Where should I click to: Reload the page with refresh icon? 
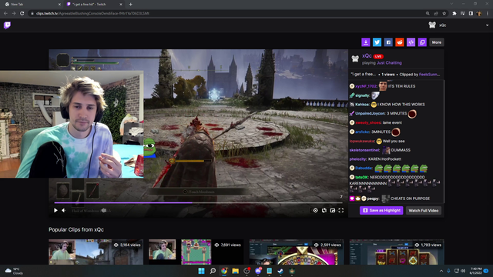point(22,14)
